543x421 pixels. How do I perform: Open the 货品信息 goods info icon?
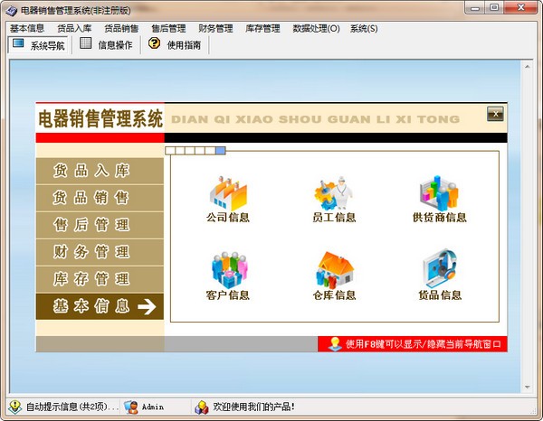(x=439, y=271)
